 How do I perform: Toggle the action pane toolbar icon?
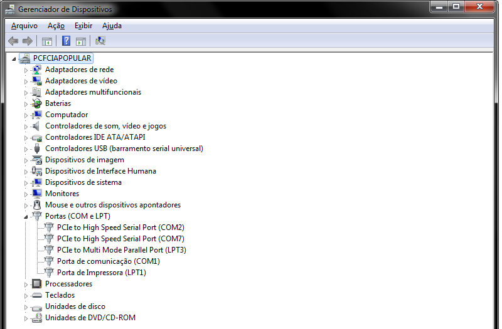click(81, 41)
